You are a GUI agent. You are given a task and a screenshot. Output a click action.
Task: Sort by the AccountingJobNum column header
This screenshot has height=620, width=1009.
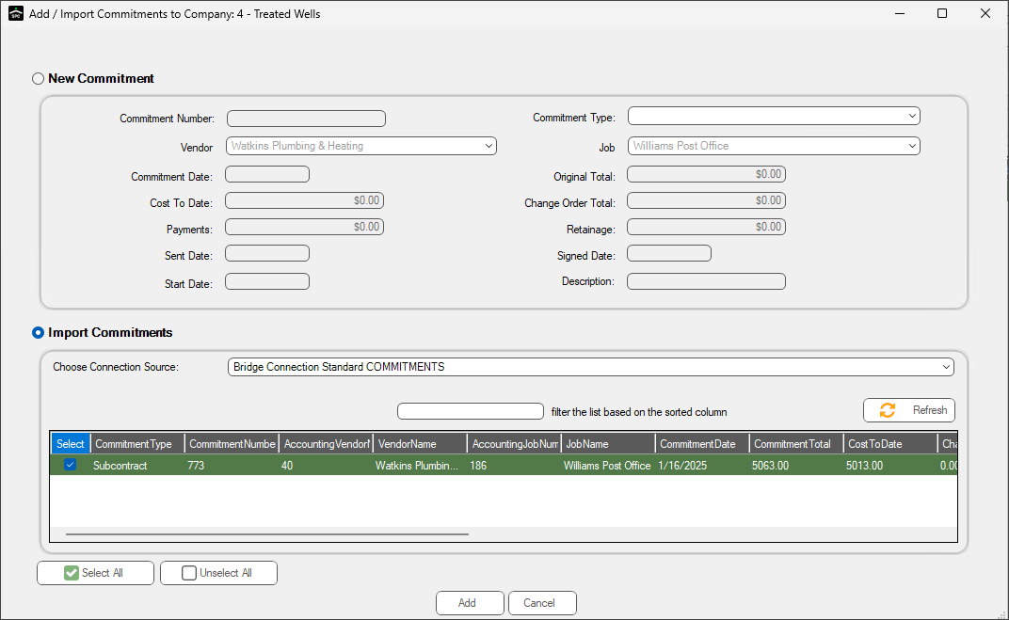[x=514, y=444]
